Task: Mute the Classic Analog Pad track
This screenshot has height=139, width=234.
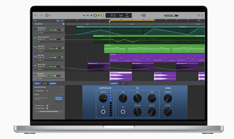Action: [x=39, y=39]
